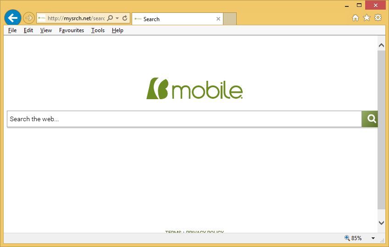Click the Forward navigation arrow
389x247 pixels.
(29, 18)
